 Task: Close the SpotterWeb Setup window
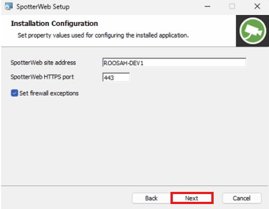257,7
